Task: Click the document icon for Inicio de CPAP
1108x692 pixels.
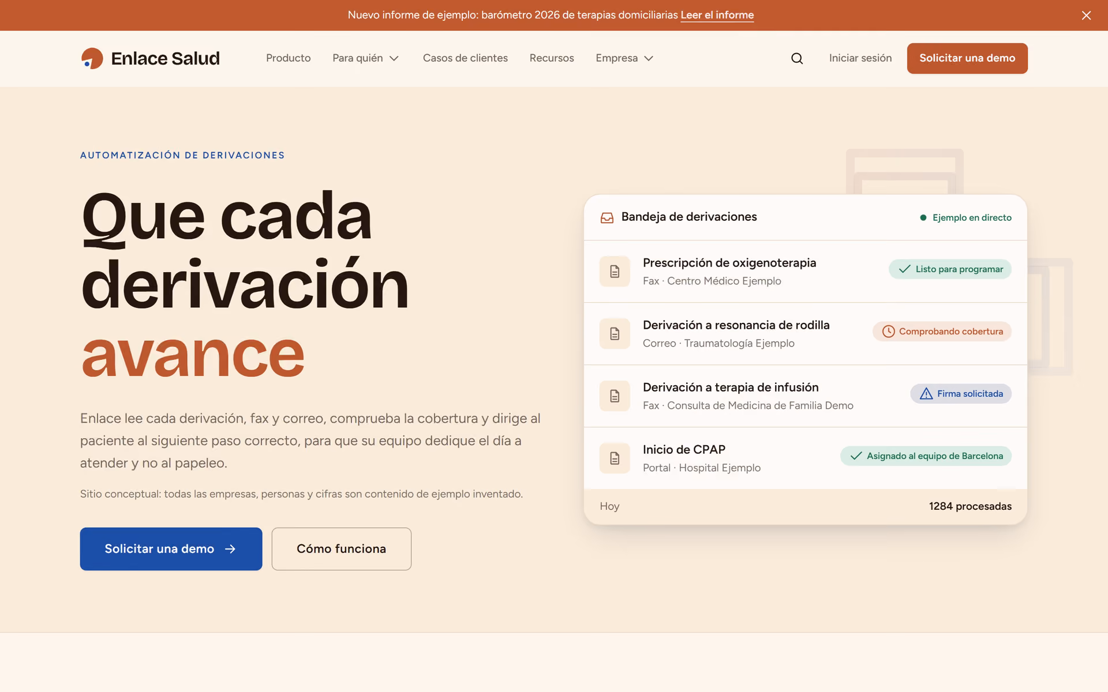Action: click(615, 458)
